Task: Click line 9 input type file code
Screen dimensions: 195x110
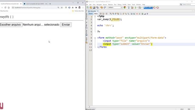Action: coord(126,41)
